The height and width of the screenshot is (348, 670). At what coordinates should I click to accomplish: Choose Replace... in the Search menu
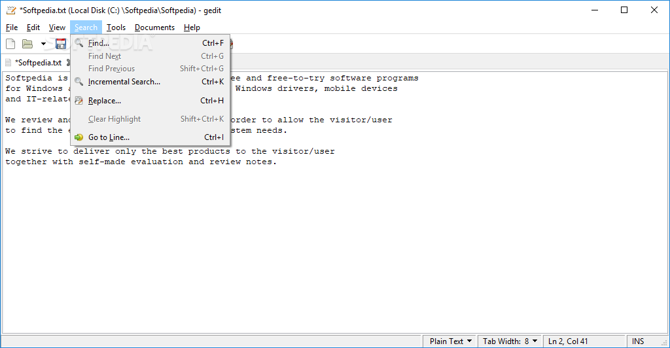point(150,101)
